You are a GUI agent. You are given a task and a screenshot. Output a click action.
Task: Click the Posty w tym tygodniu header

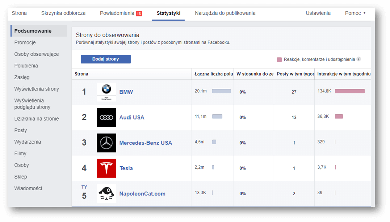pyautogui.click(x=295, y=74)
